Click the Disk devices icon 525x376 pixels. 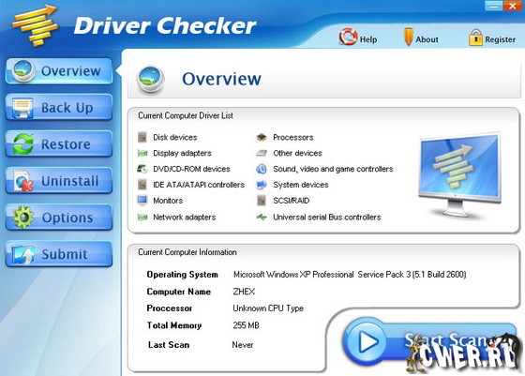tap(142, 137)
